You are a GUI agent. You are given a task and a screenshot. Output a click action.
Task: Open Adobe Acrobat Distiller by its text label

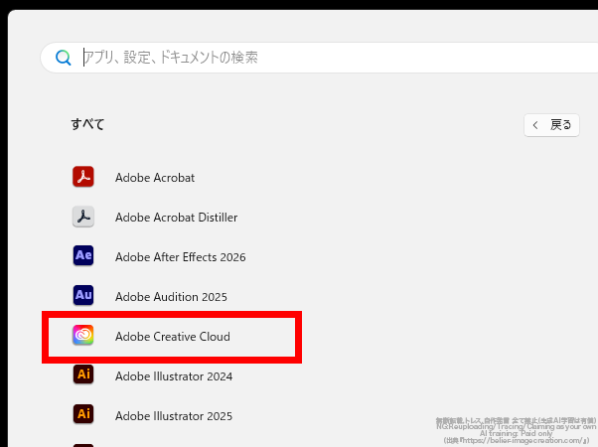(176, 218)
